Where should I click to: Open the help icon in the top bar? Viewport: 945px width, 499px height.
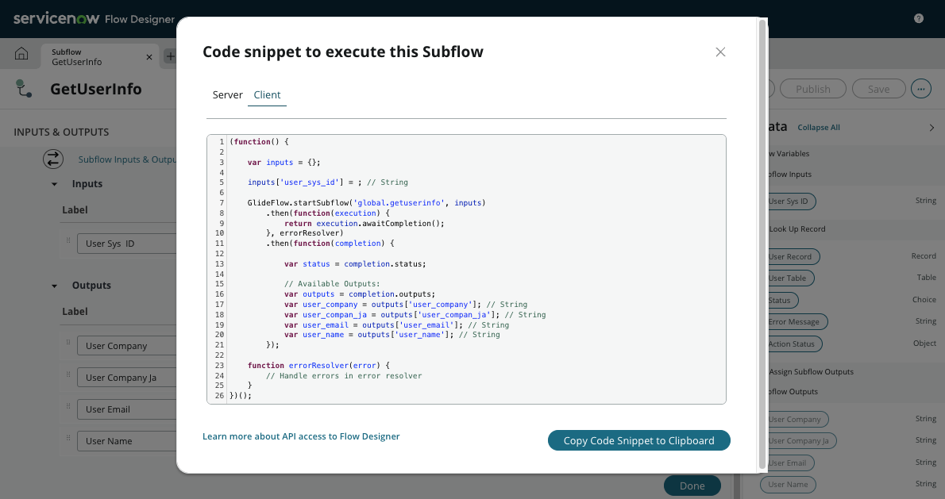click(919, 17)
